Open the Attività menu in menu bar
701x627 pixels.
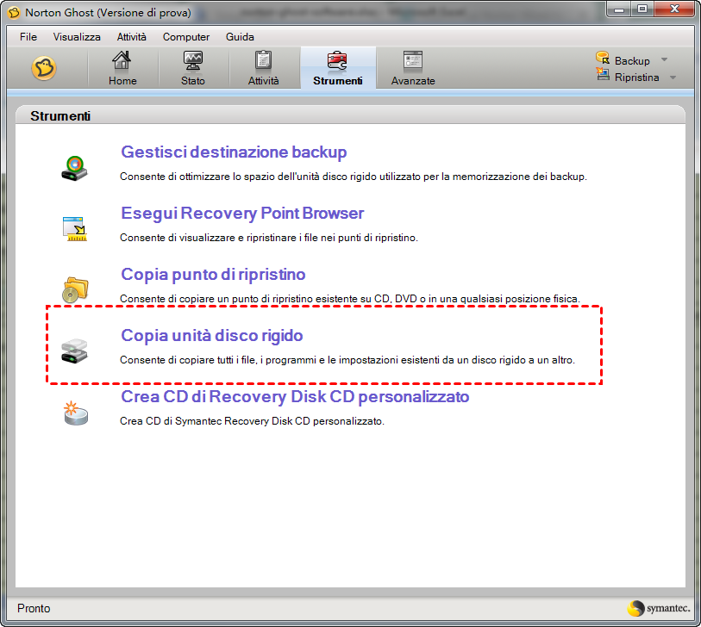coord(131,37)
